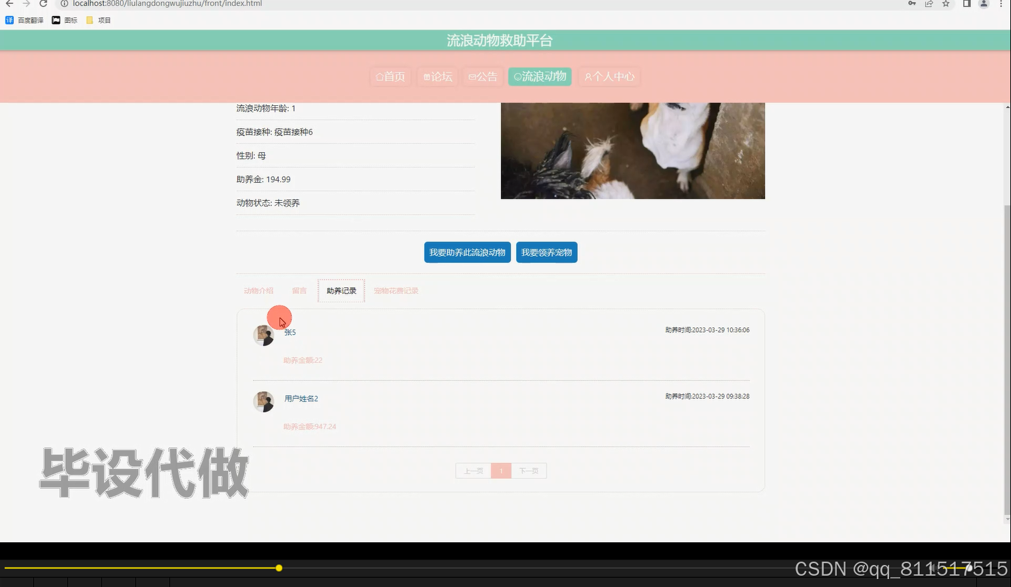Click the 我要助养此流浪动物 button
1011x587 pixels.
click(467, 252)
